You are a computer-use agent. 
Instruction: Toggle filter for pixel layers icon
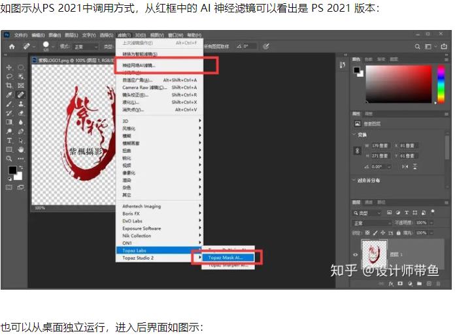pyautogui.click(x=389, y=213)
